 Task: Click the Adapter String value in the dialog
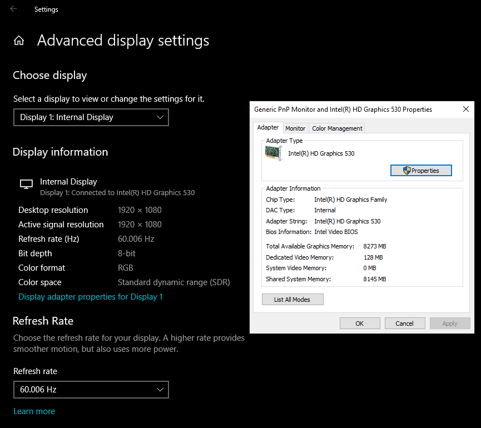[347, 221]
